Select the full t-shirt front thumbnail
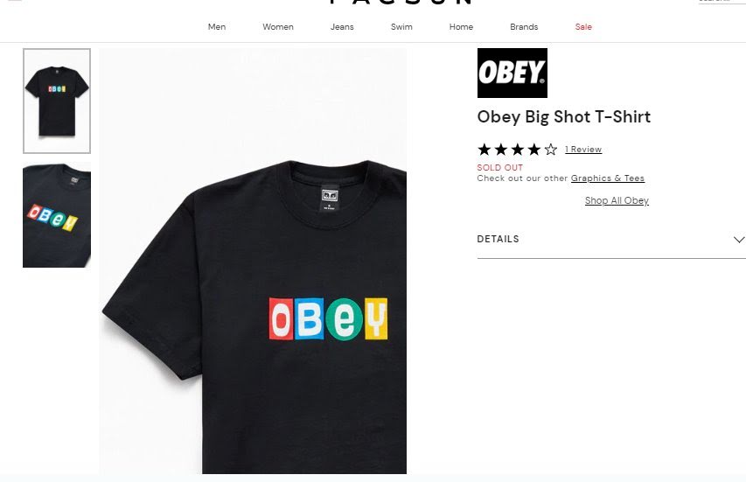Viewport: 746px width, 482px height. point(57,101)
